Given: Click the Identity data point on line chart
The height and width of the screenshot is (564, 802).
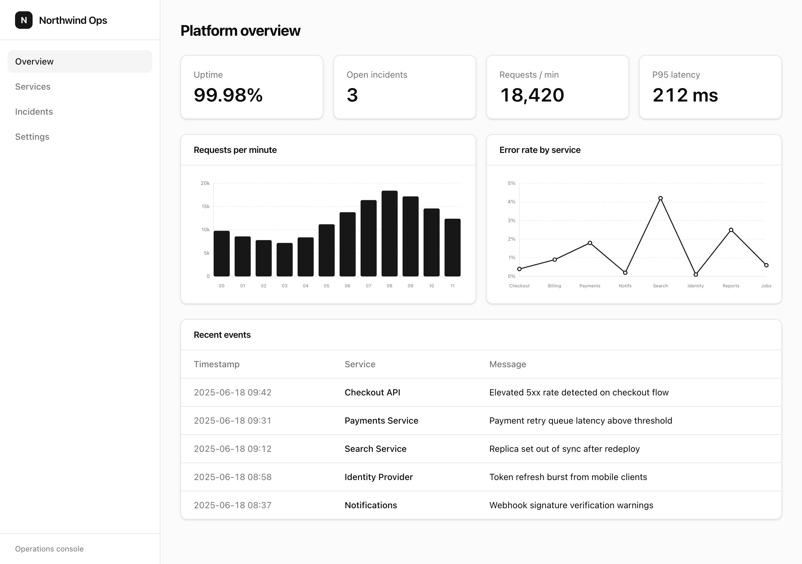Looking at the screenshot, I should 696,274.
